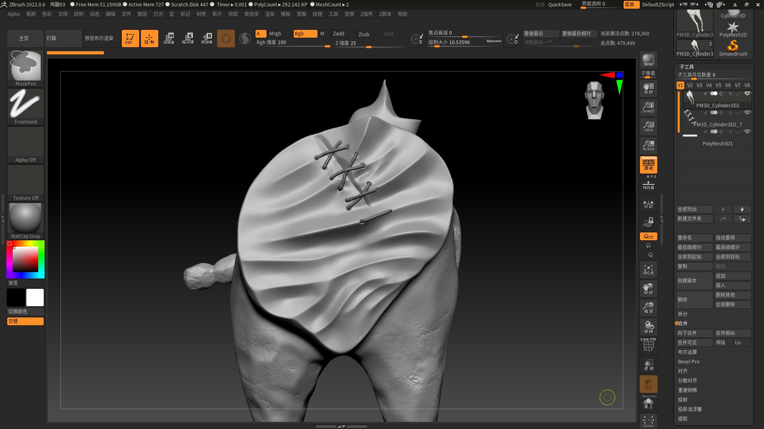Switch to subtool visibility group V3

tap(699, 85)
